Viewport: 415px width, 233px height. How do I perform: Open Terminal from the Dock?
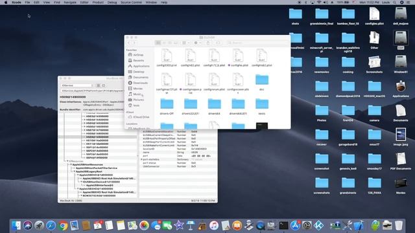[283, 225]
